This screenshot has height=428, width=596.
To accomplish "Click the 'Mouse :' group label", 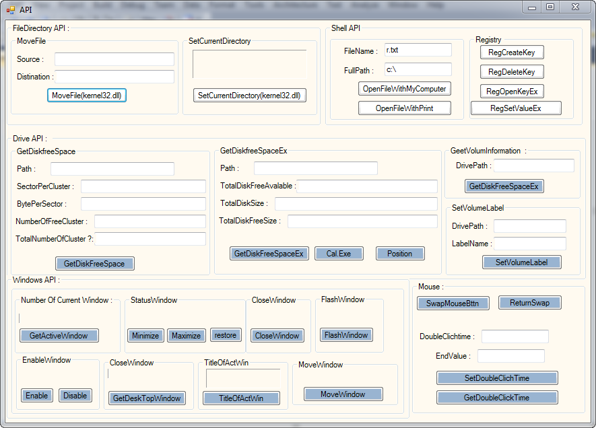I will tap(430, 287).
